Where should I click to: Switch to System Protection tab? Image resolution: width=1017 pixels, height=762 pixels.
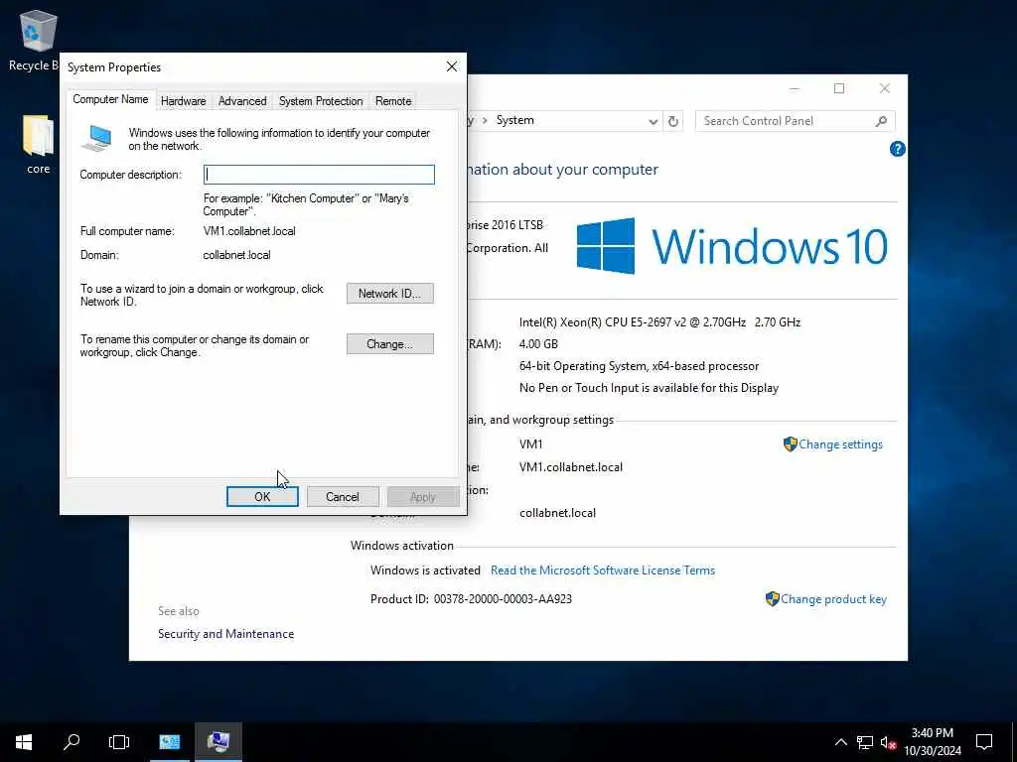point(321,101)
